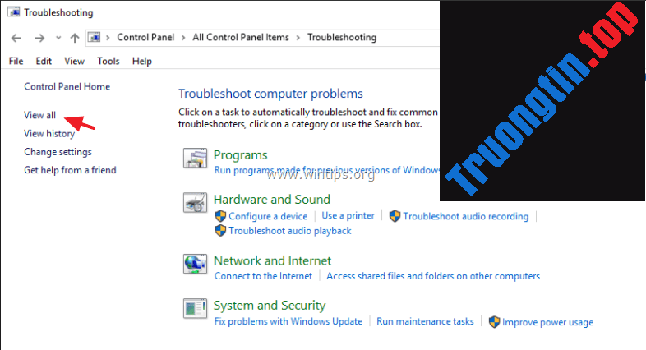Expand the chevron after All Control Panel Items
This screenshot has height=350, width=646.
click(x=299, y=38)
